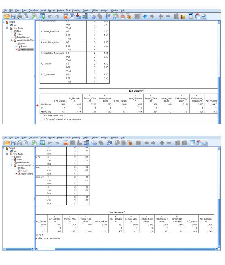Screen dimensions: 225x265
Task: Click Open file icon in upper SPSS window
Action: click(7, 16)
